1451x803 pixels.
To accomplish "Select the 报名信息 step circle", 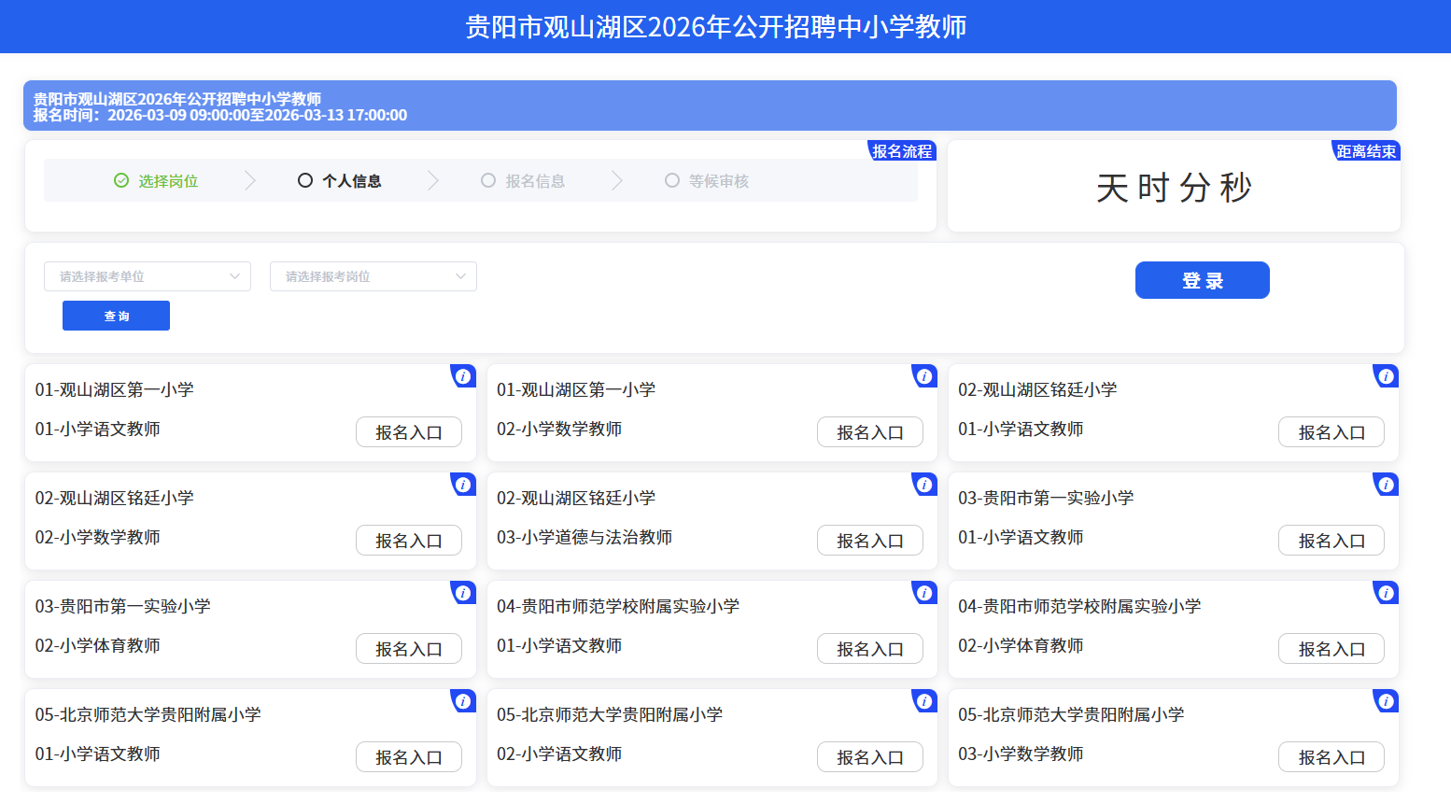I will pyautogui.click(x=488, y=181).
